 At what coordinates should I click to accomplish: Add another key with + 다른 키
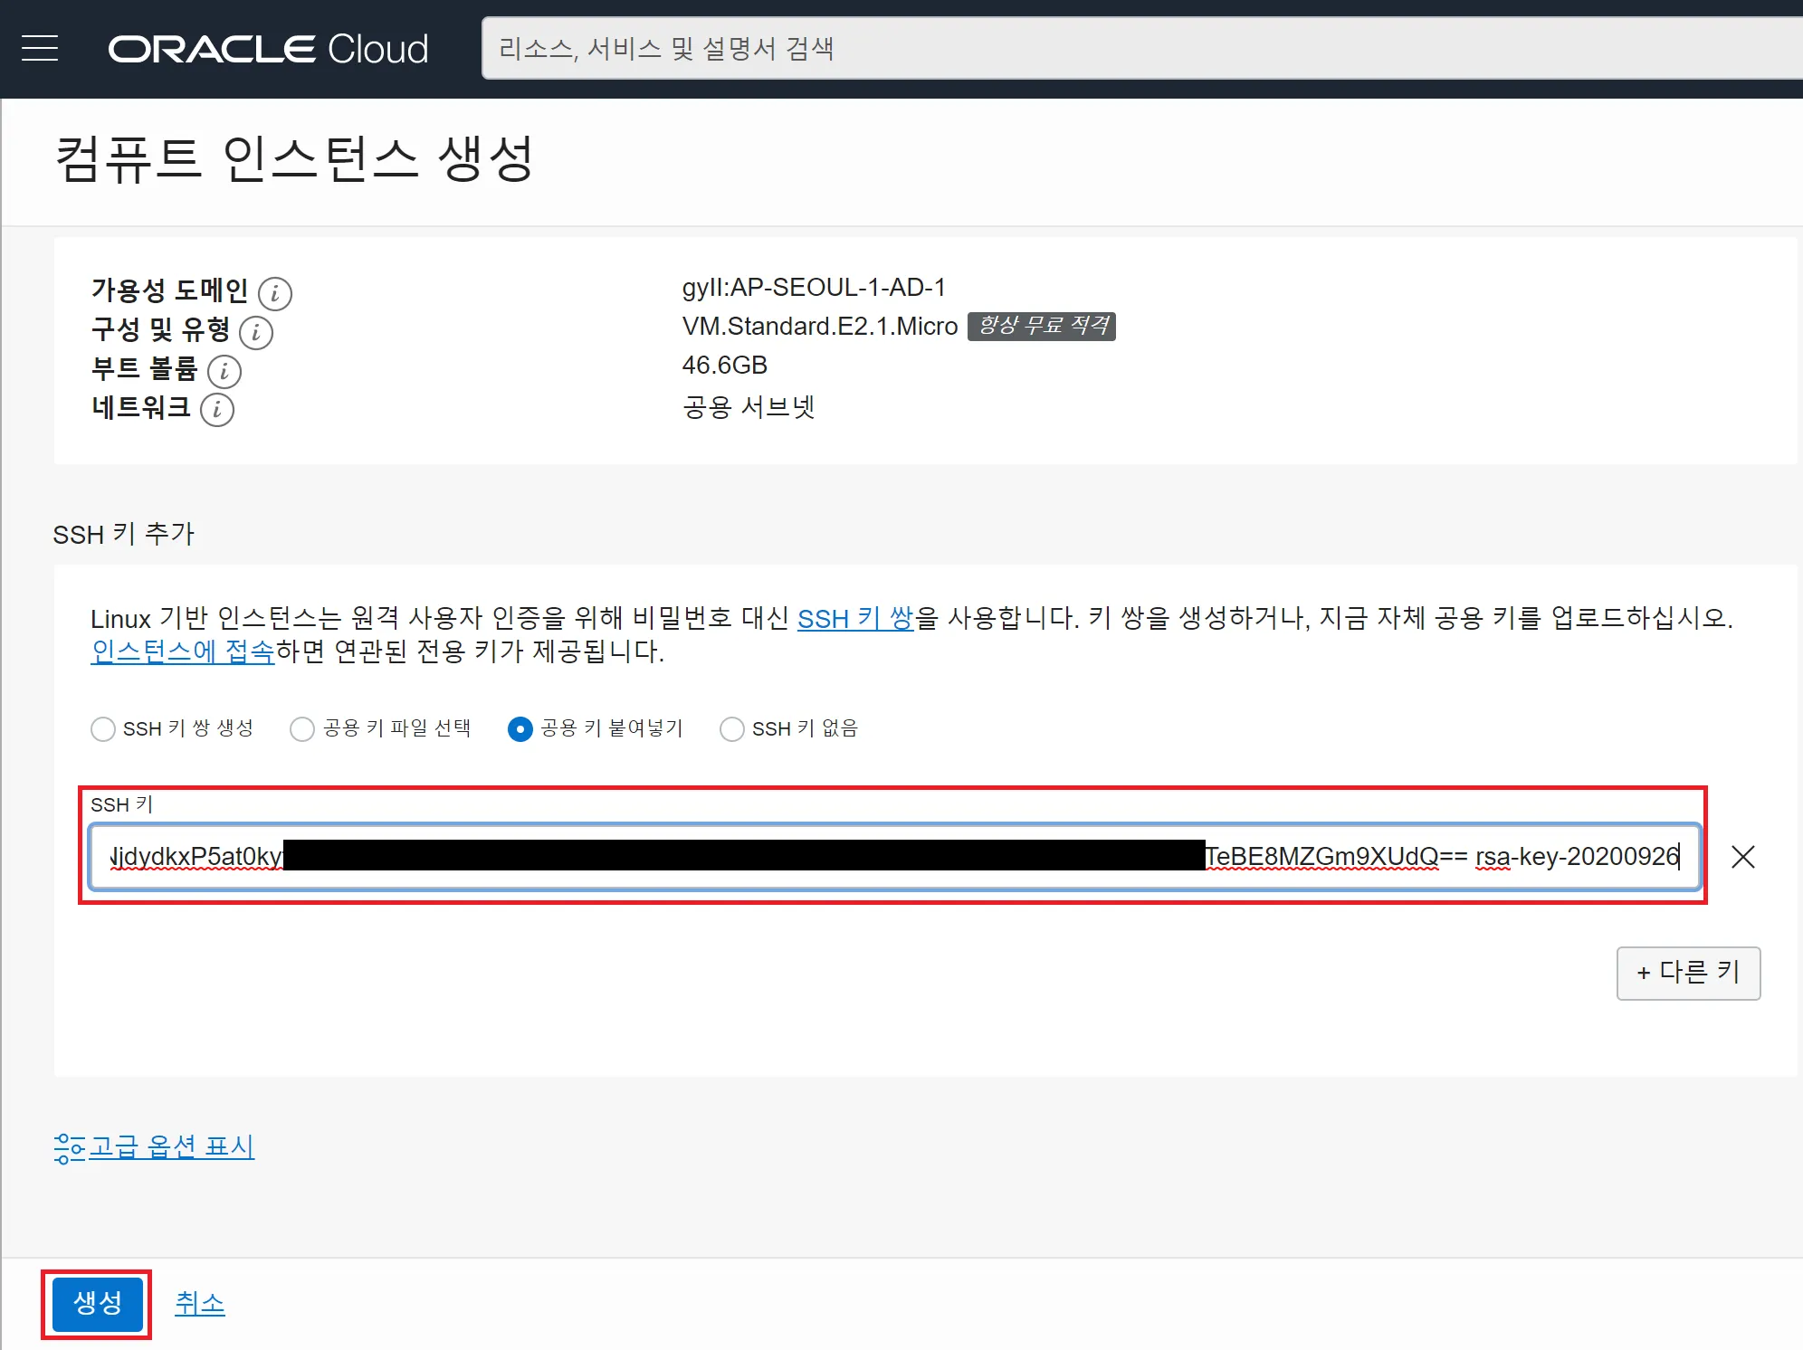(x=1687, y=973)
